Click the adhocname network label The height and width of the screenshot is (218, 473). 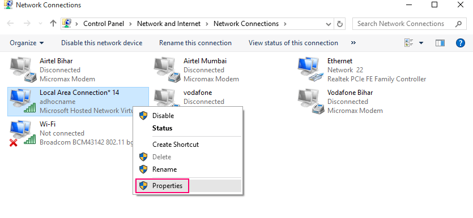tap(58, 102)
